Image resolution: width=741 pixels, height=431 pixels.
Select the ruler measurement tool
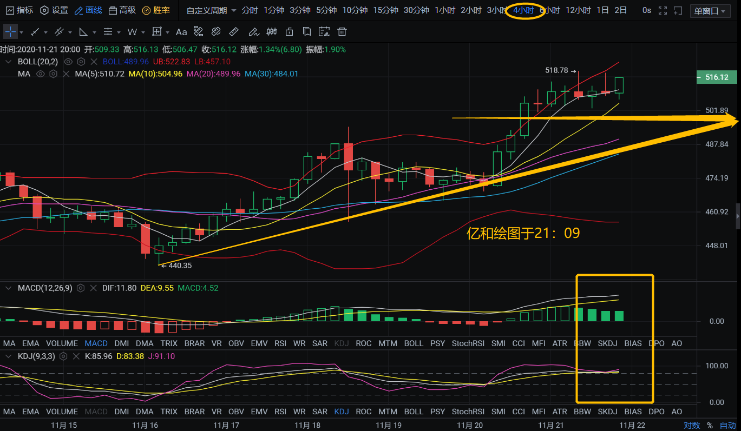click(234, 32)
